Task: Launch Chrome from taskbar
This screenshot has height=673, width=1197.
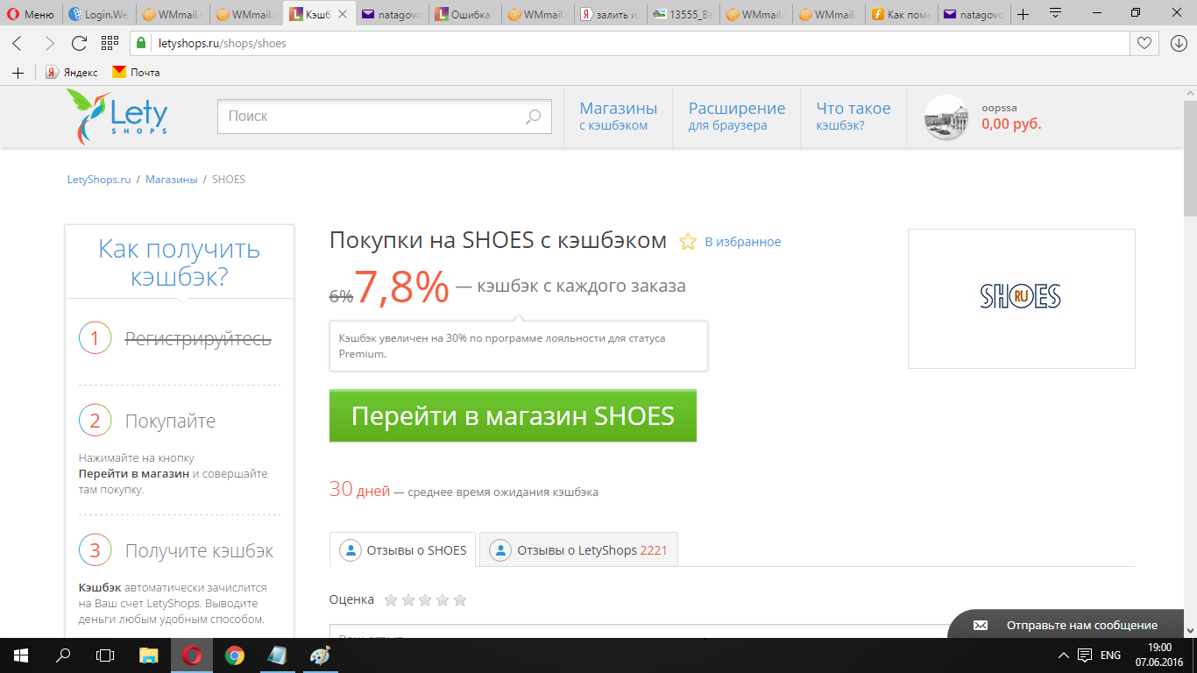Action: 234,655
